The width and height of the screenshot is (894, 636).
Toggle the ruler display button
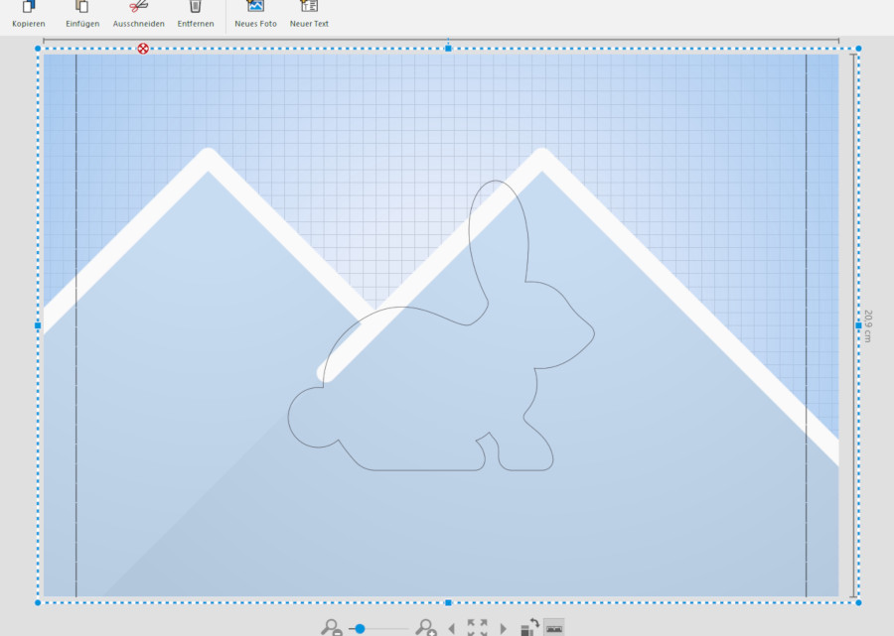point(554,627)
